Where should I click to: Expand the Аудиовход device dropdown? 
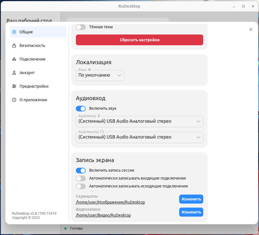[x=139, y=122]
